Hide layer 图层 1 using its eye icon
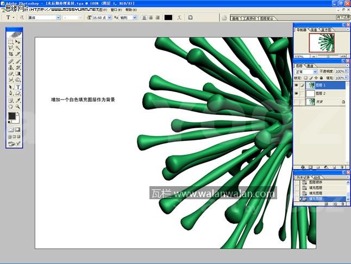Screen dimensions: 351x264 (297, 85)
